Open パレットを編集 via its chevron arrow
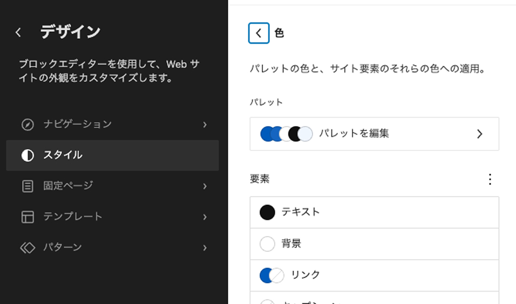The height and width of the screenshot is (304, 516). point(479,134)
